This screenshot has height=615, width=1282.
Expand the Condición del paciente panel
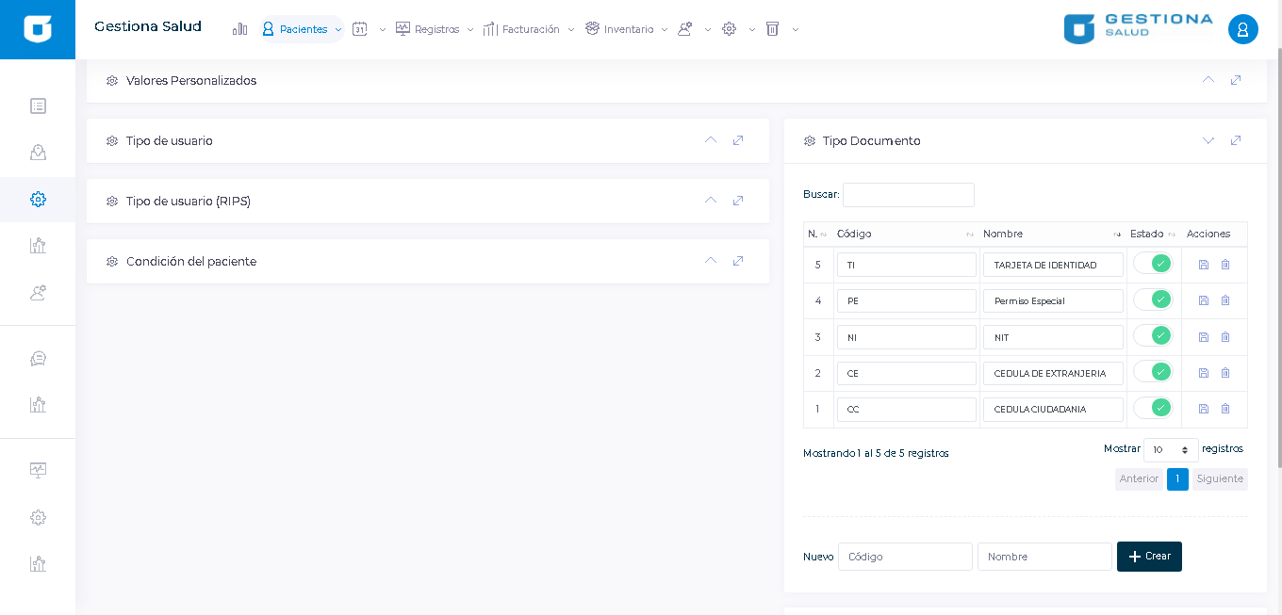pyautogui.click(x=711, y=261)
